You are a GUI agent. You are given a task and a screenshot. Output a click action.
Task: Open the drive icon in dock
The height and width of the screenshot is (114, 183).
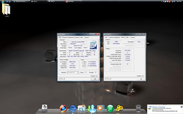click(x=45, y=108)
